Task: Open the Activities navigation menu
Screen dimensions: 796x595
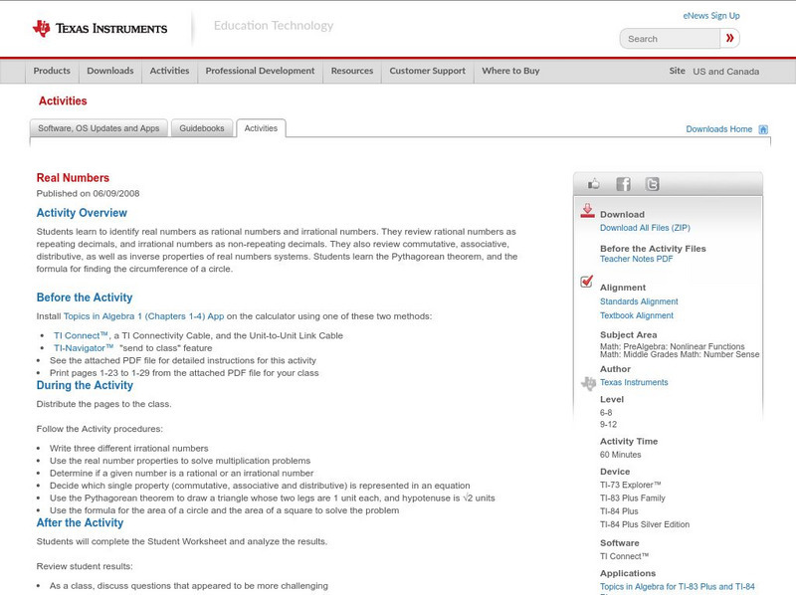Action: click(169, 71)
